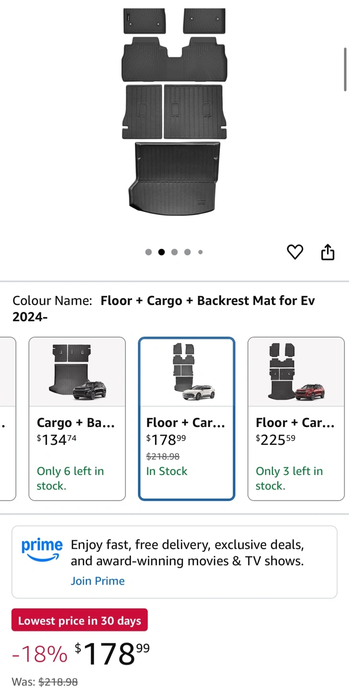Image resolution: width=349 pixels, height=691 pixels.
Task: Click the red SUV floor mat thumbnail
Action: point(296,372)
